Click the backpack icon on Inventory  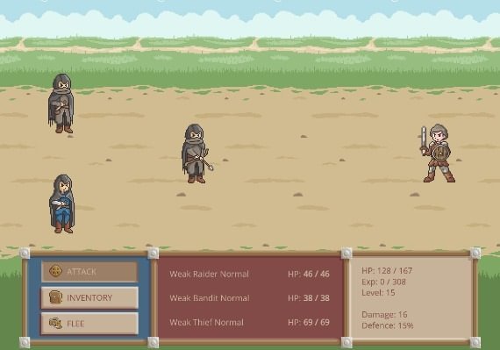coord(56,297)
